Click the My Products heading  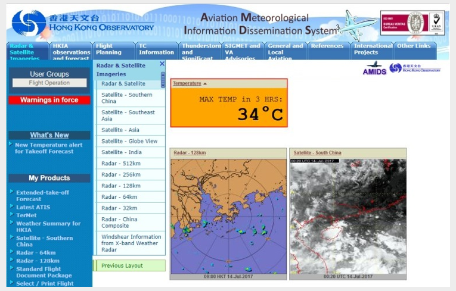point(49,178)
